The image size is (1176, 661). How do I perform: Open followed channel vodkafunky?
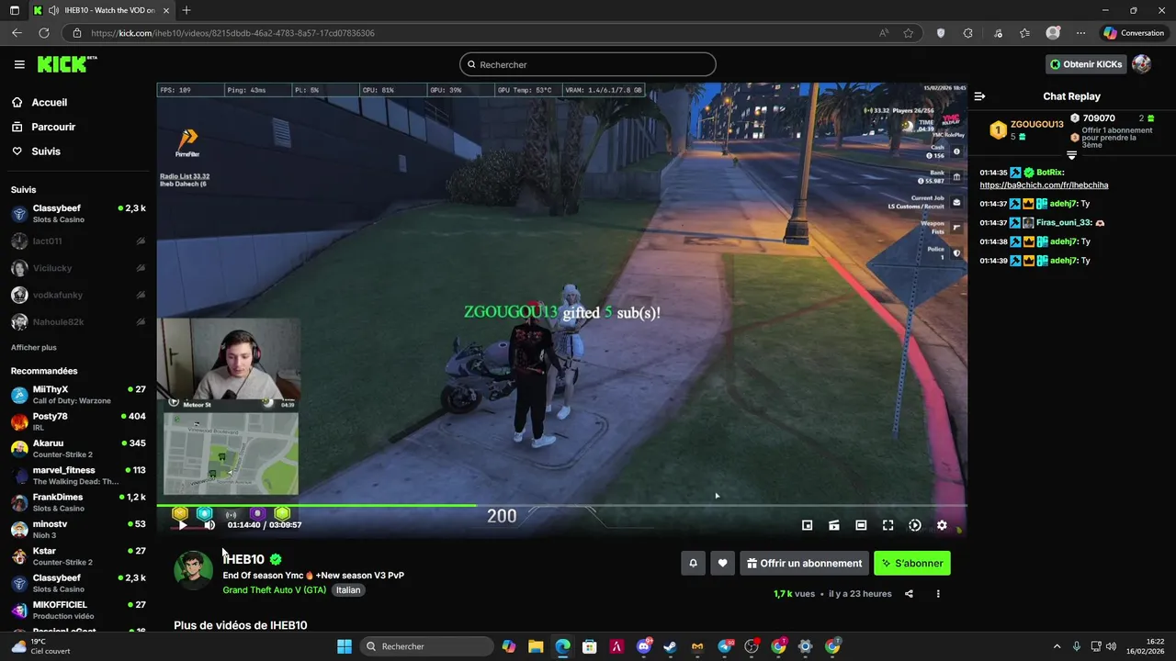[x=78, y=295]
